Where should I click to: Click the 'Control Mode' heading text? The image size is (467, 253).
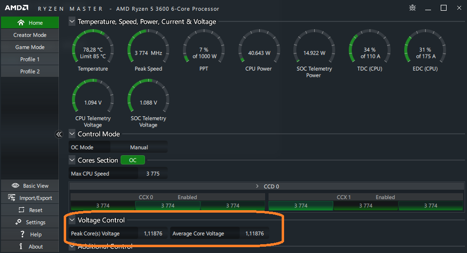coord(99,134)
